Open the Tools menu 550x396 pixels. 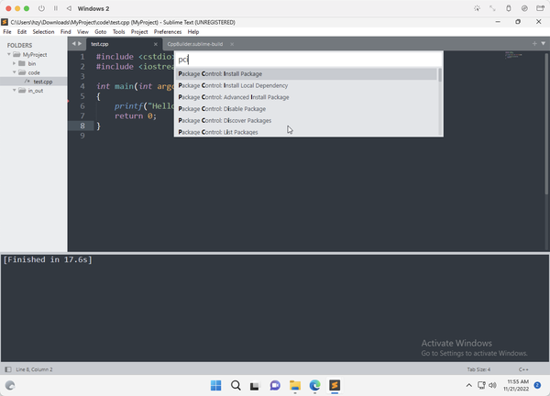click(118, 32)
